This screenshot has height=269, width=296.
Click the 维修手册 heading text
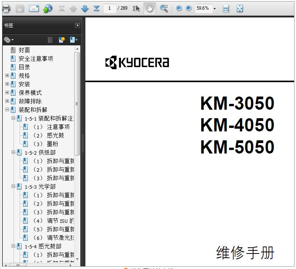245,253
